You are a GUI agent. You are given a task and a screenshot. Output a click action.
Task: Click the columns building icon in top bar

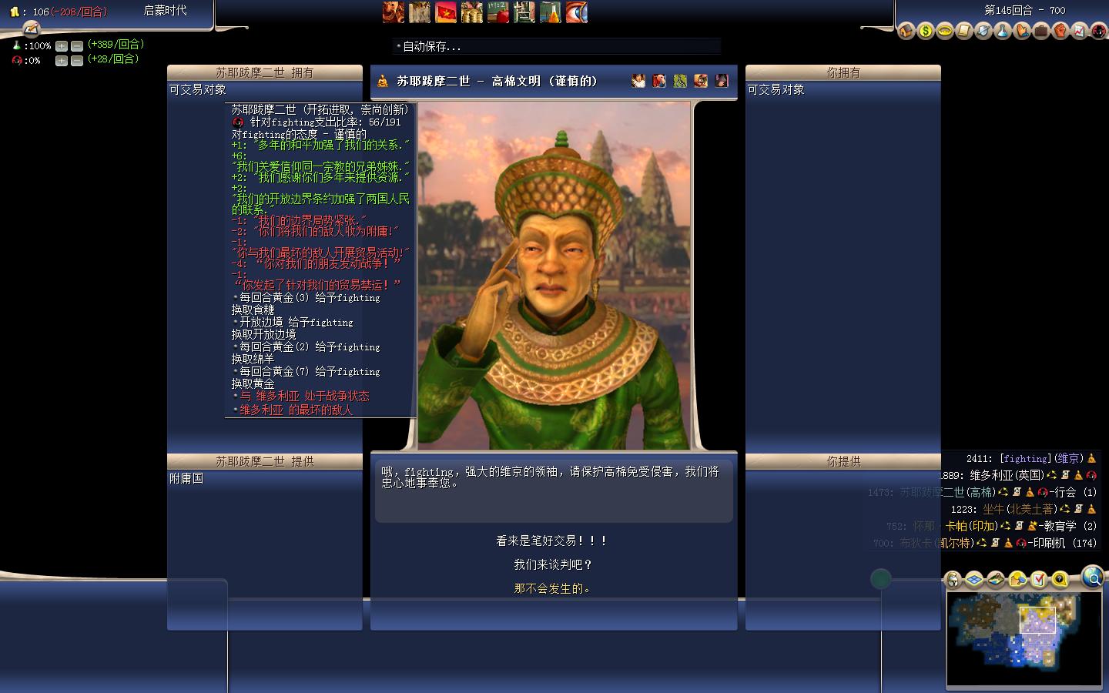click(420, 12)
